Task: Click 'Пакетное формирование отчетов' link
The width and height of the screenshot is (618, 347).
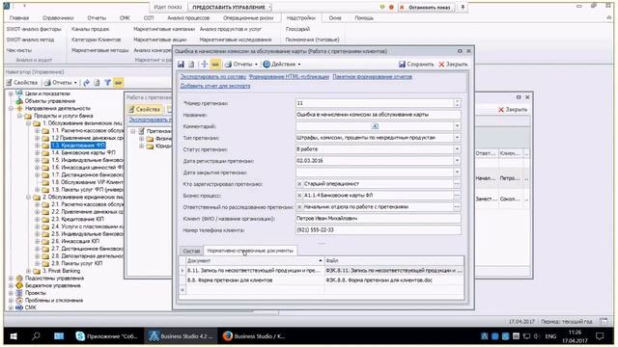Action: [x=373, y=77]
